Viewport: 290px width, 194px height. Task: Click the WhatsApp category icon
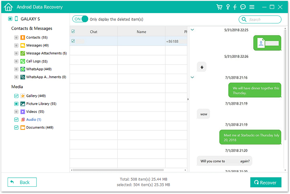22,69
